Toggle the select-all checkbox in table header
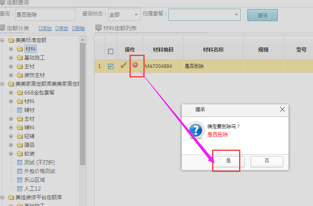 pos(111,51)
